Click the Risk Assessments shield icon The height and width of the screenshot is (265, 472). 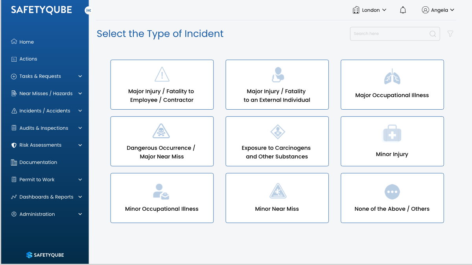(x=14, y=145)
